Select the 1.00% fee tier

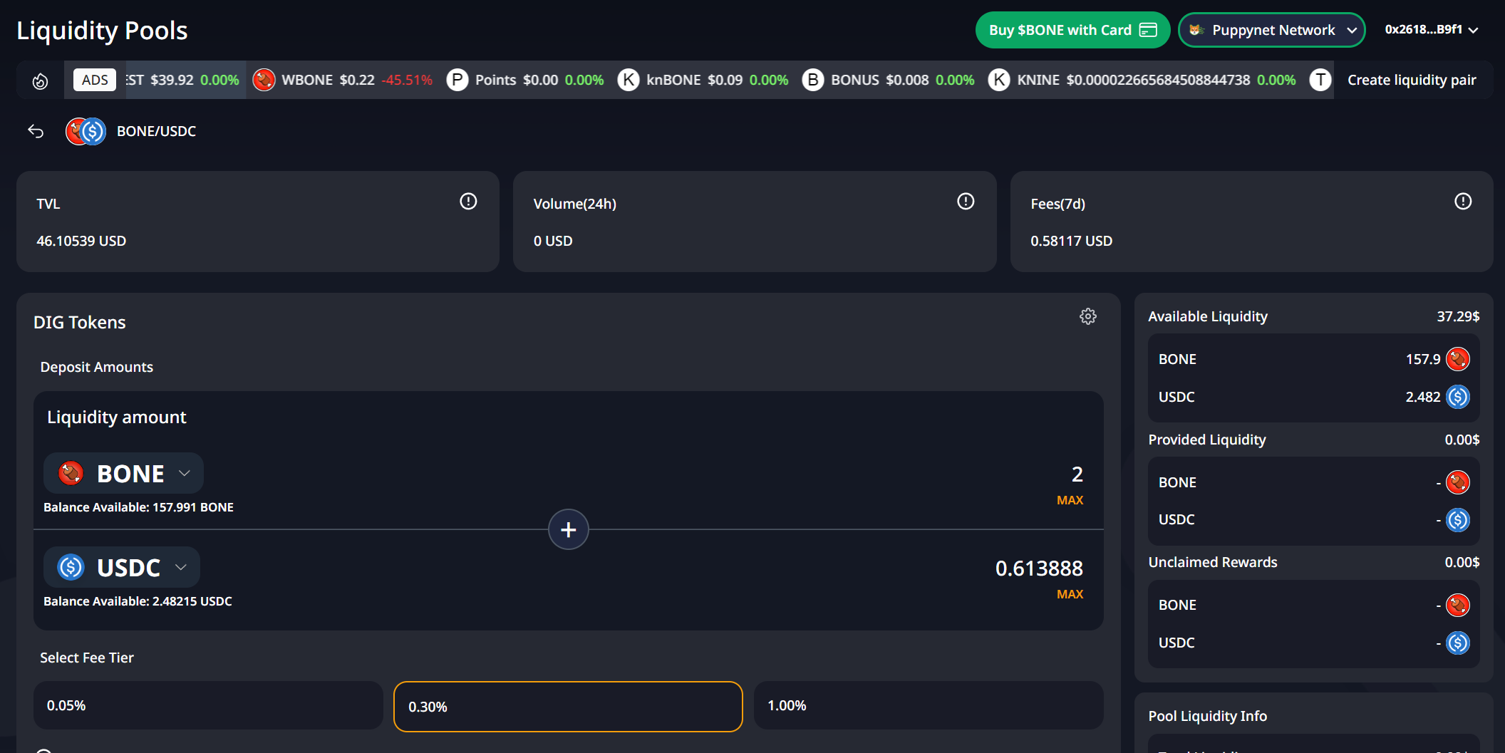928,705
